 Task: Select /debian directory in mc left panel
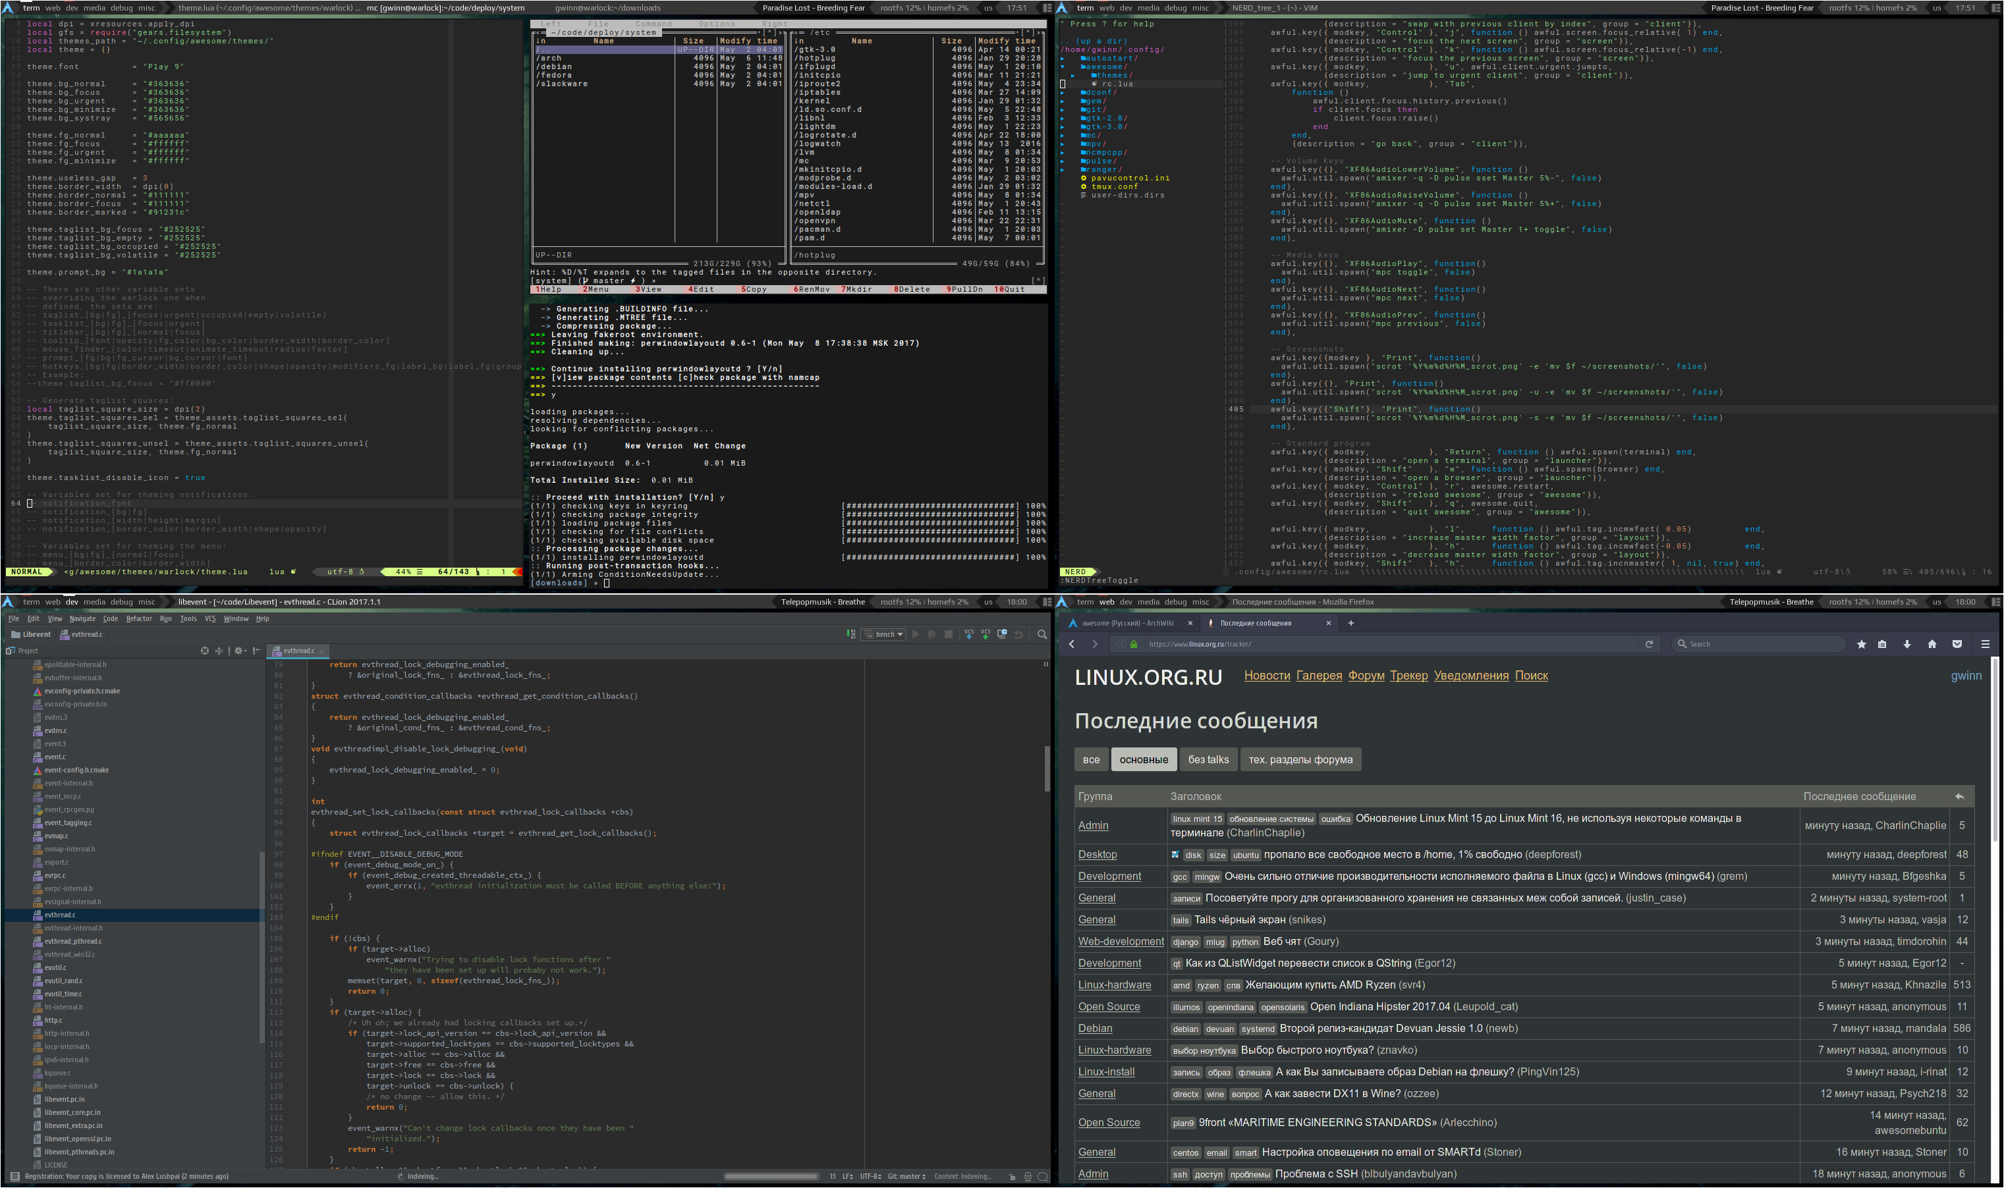pos(554,67)
